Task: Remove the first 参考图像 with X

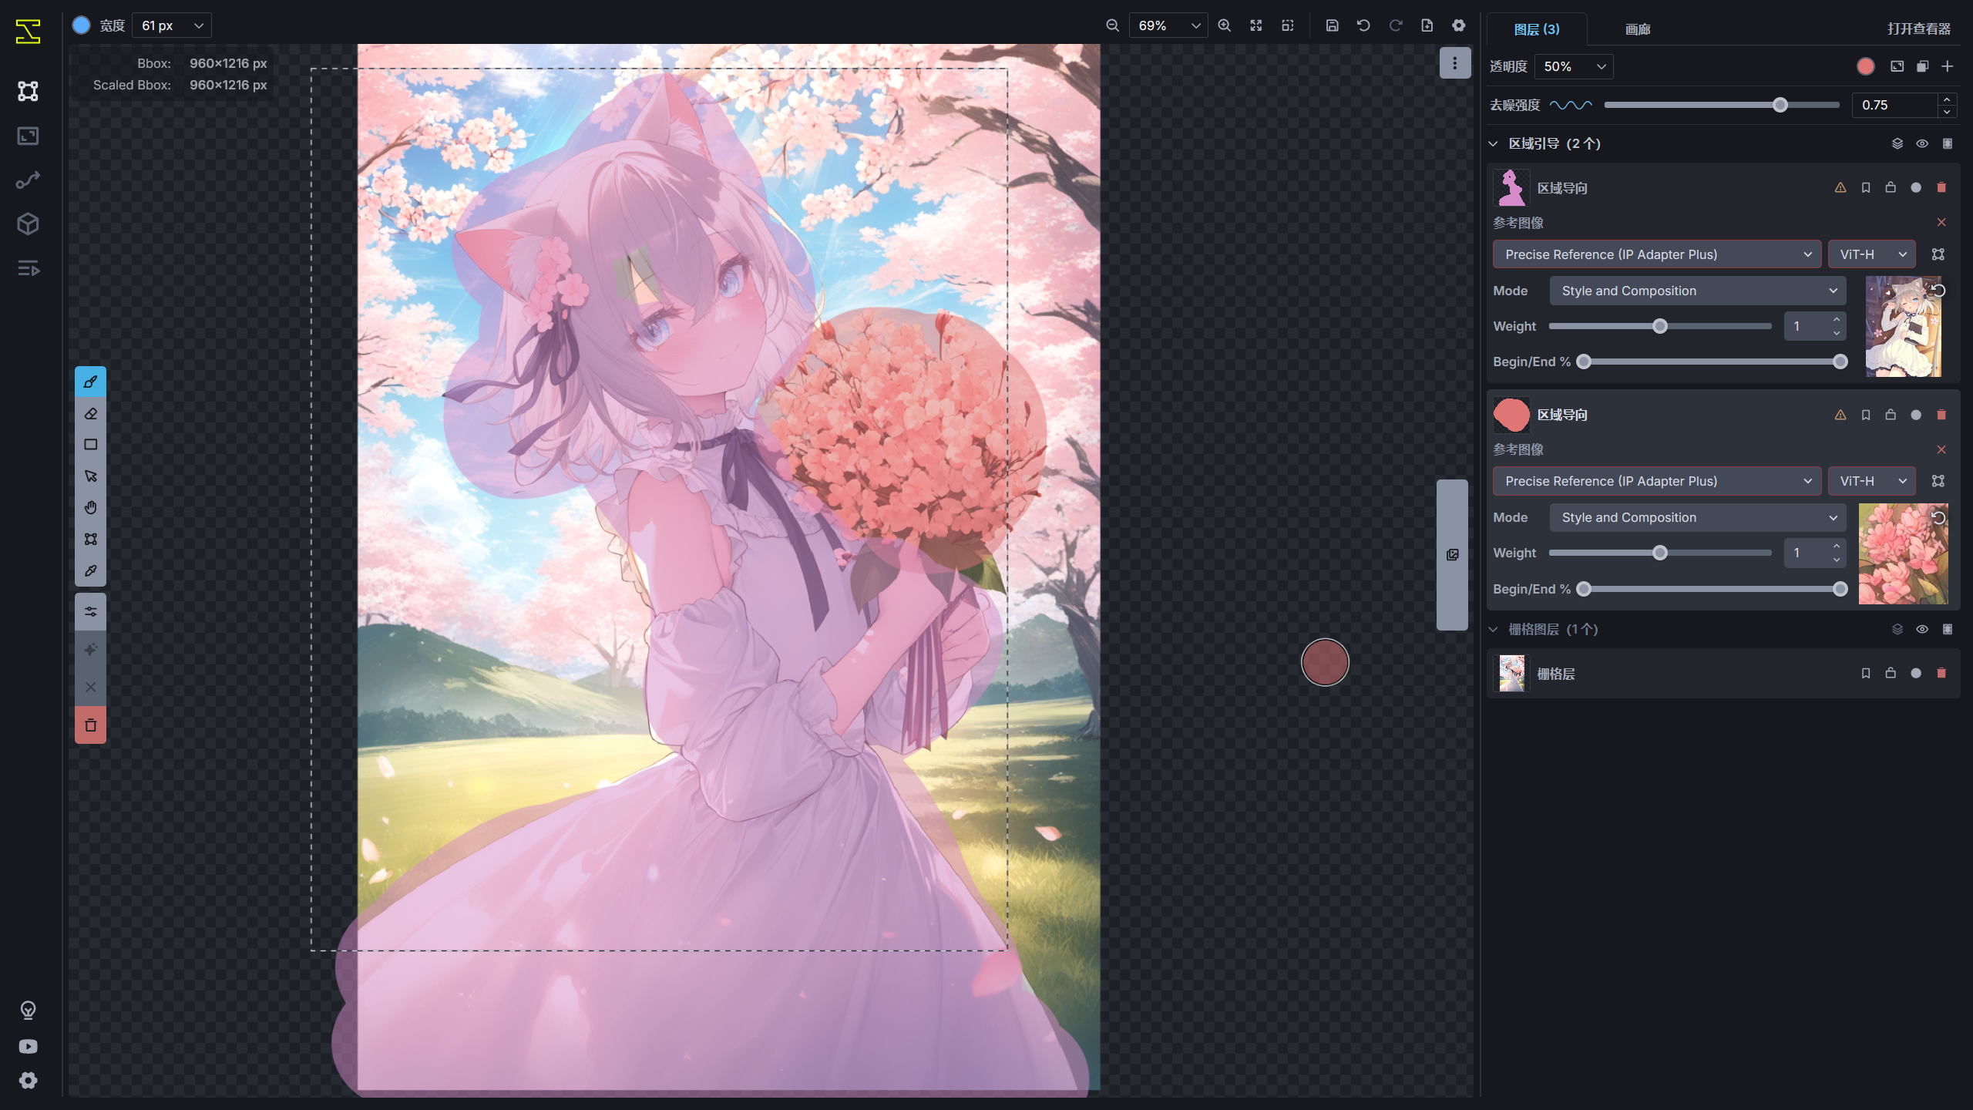Action: coord(1941,223)
